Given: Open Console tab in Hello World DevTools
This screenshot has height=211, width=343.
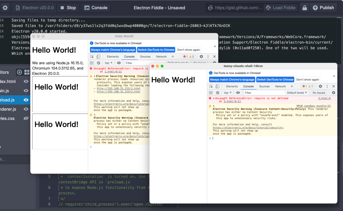Looking at the screenshot, I should pyautogui.click(x=129, y=56).
